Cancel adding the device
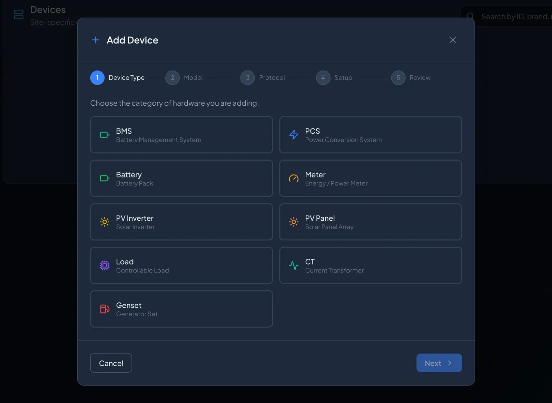 (111, 363)
